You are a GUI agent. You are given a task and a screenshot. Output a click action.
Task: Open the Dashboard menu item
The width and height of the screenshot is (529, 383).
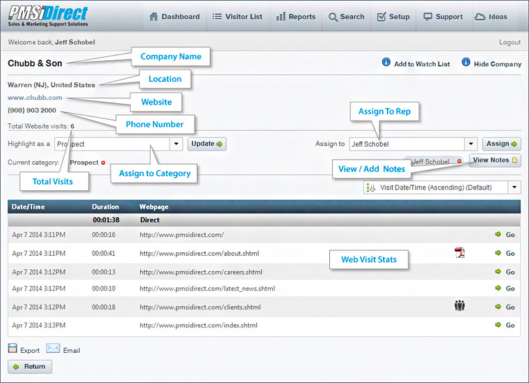click(x=174, y=17)
